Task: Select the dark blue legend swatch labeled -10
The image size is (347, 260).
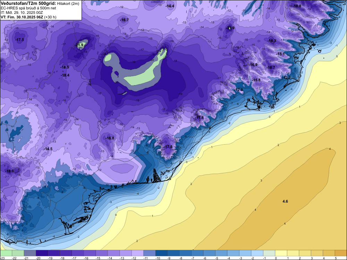Action: coord(161,253)
